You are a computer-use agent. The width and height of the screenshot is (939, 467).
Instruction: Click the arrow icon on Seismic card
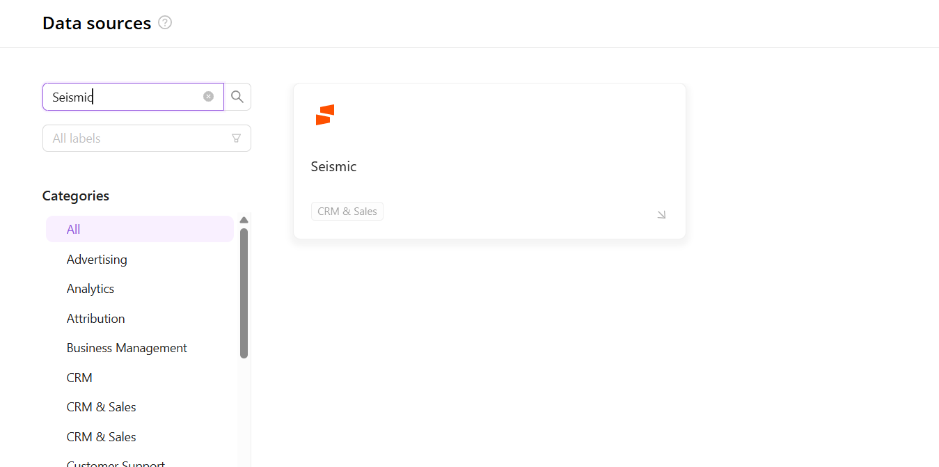coord(661,214)
